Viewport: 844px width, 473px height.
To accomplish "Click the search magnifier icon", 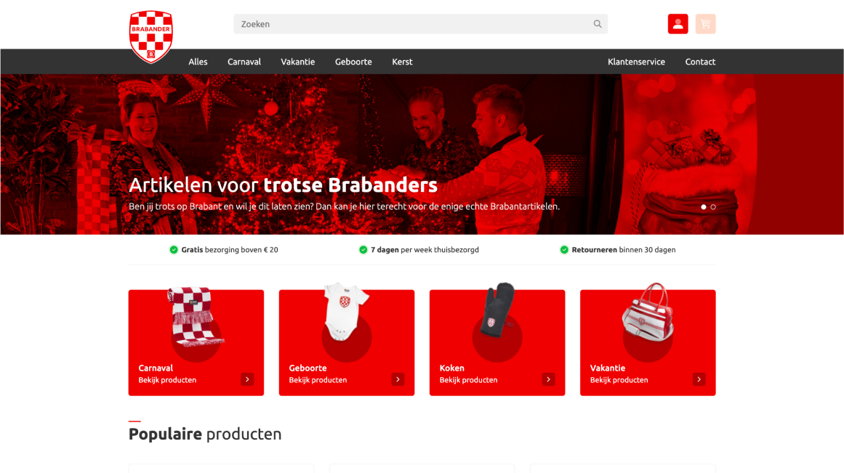I will (598, 24).
